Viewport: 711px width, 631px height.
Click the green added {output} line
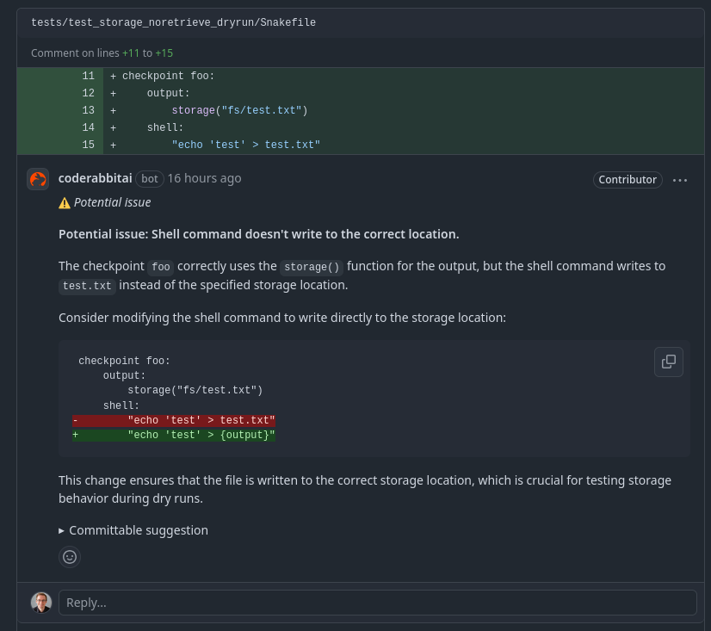174,435
